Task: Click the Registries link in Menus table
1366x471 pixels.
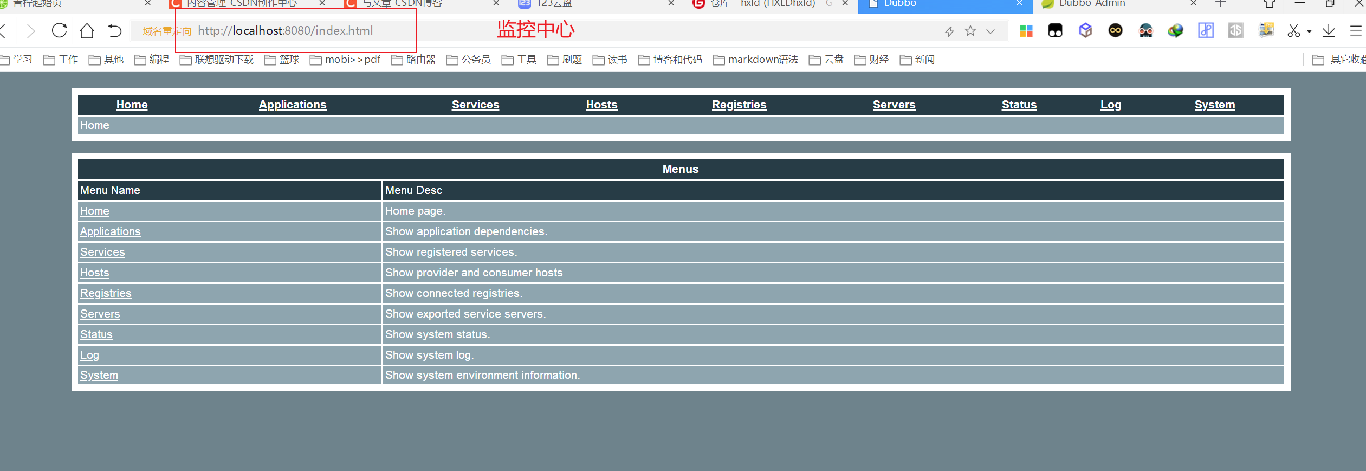Action: (x=106, y=293)
